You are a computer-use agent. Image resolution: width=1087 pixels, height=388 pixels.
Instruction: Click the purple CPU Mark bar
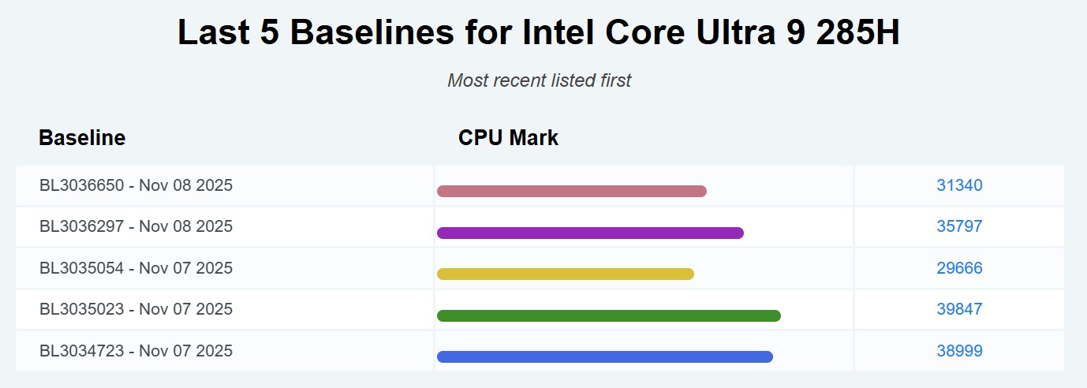tap(590, 233)
